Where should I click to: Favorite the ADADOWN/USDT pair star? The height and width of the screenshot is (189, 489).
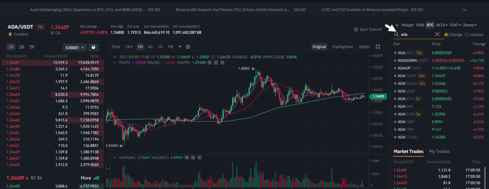[395, 61]
